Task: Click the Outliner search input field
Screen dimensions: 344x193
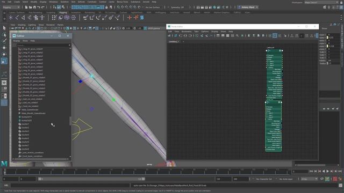Action: pos(43,45)
